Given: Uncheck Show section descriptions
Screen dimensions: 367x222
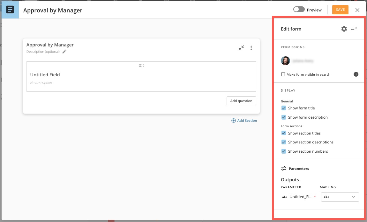Looking at the screenshot, I should tap(283, 142).
